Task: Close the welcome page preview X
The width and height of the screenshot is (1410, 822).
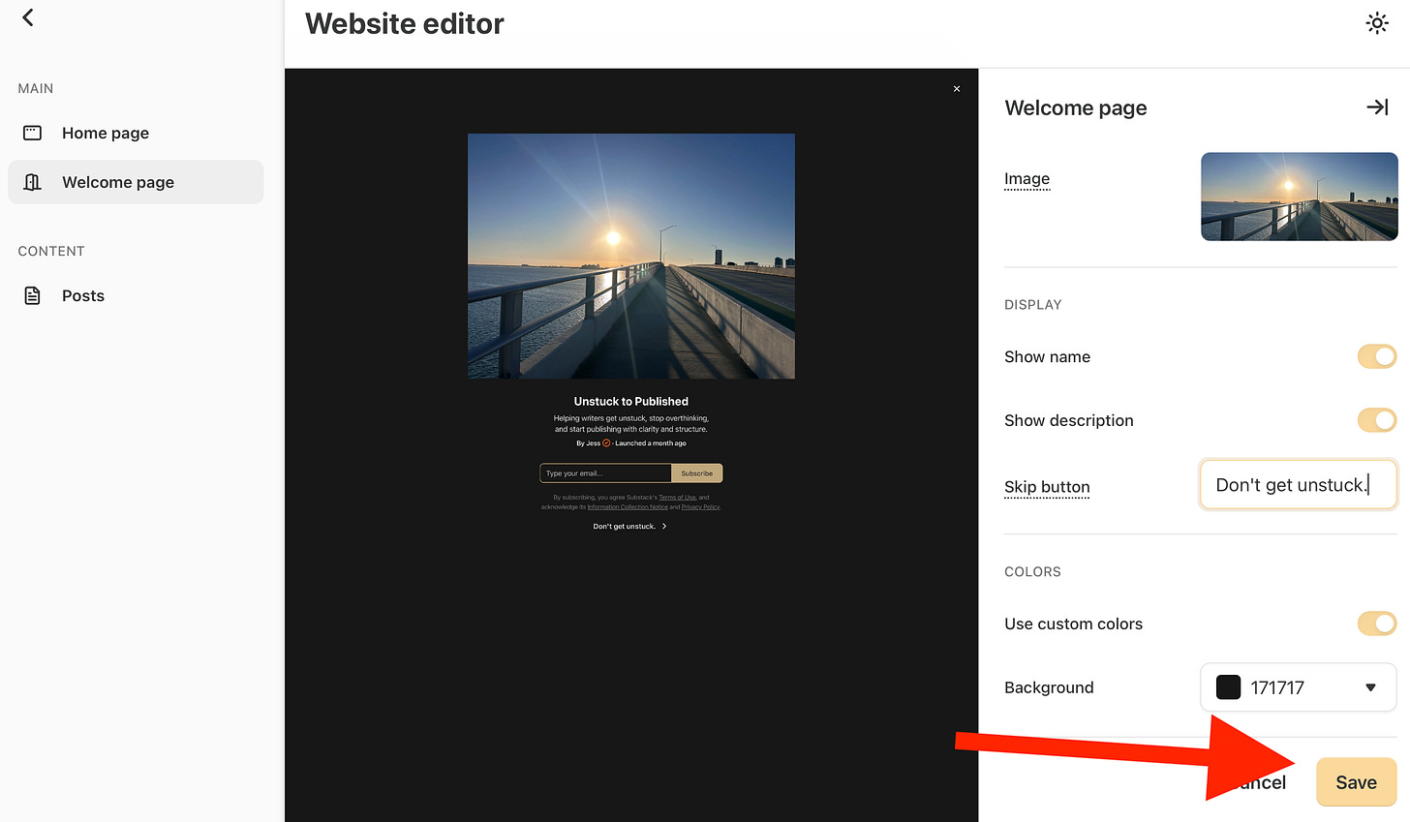Action: coord(957,89)
